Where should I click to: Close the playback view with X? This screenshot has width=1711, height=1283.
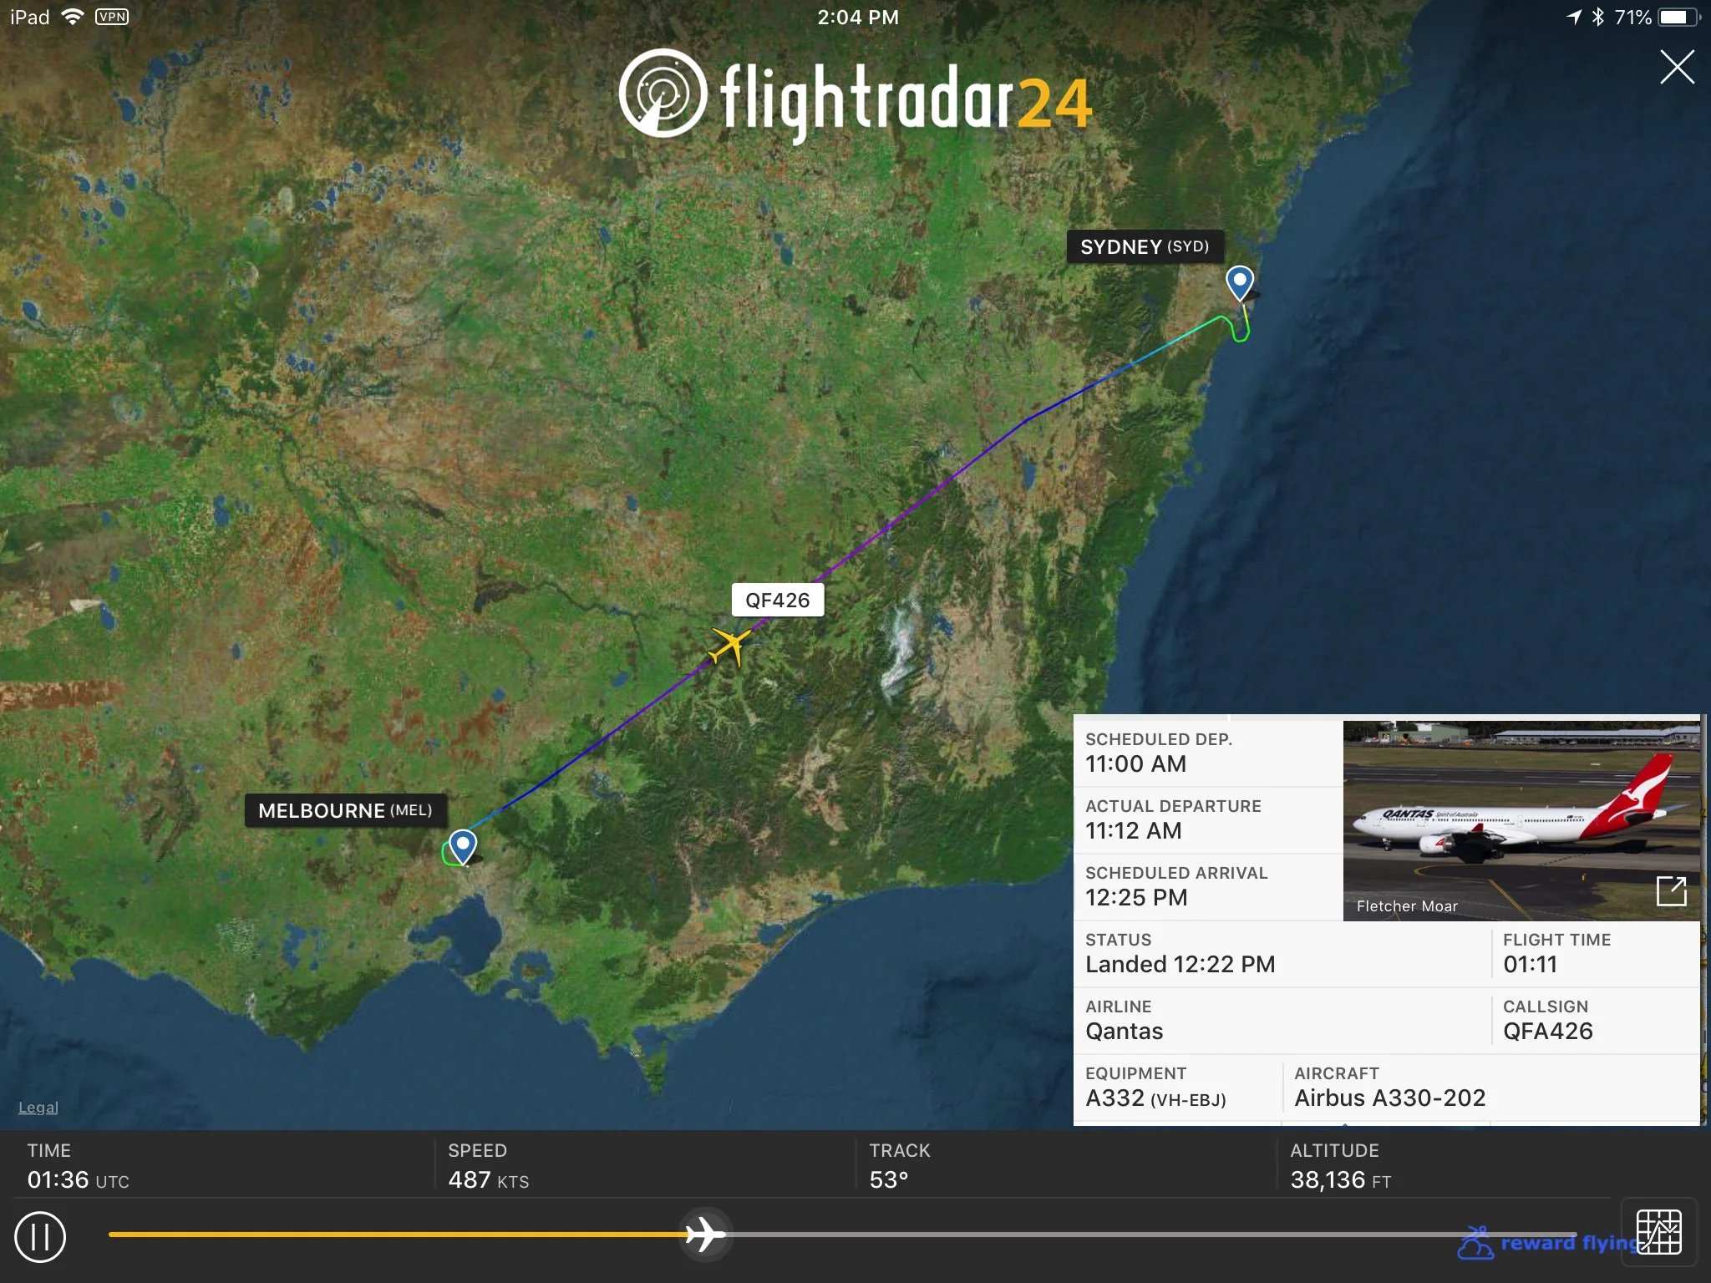click(1677, 67)
